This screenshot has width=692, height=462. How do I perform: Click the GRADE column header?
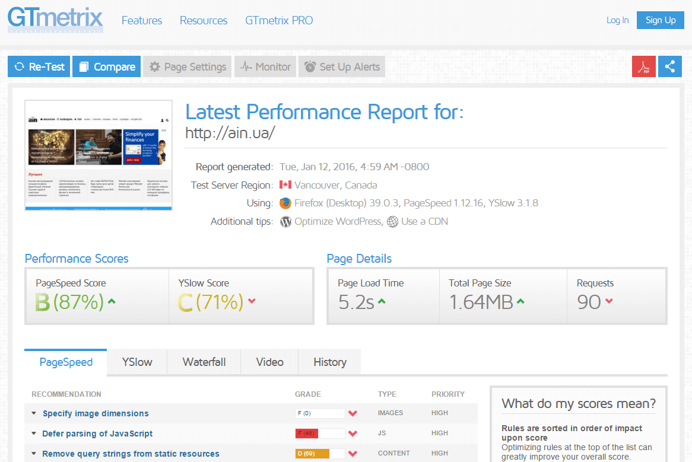307,394
